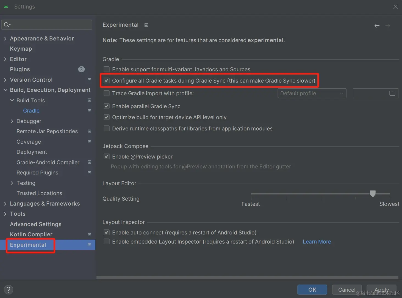Enable multi-variant Javadocs and Sources support
The image size is (402, 298).
107,69
